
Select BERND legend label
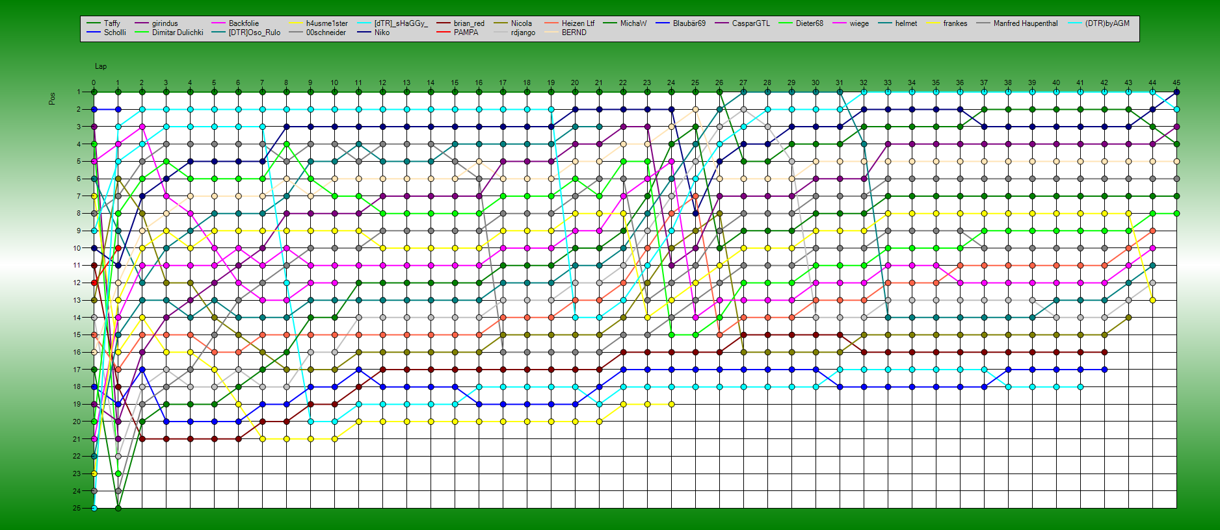tap(574, 32)
